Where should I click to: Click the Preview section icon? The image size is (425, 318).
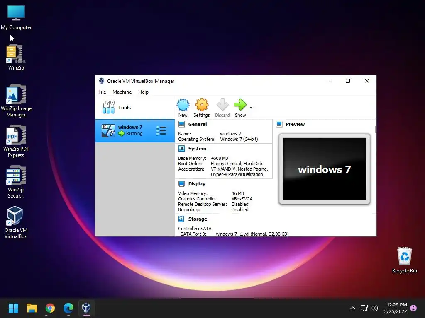pos(279,124)
